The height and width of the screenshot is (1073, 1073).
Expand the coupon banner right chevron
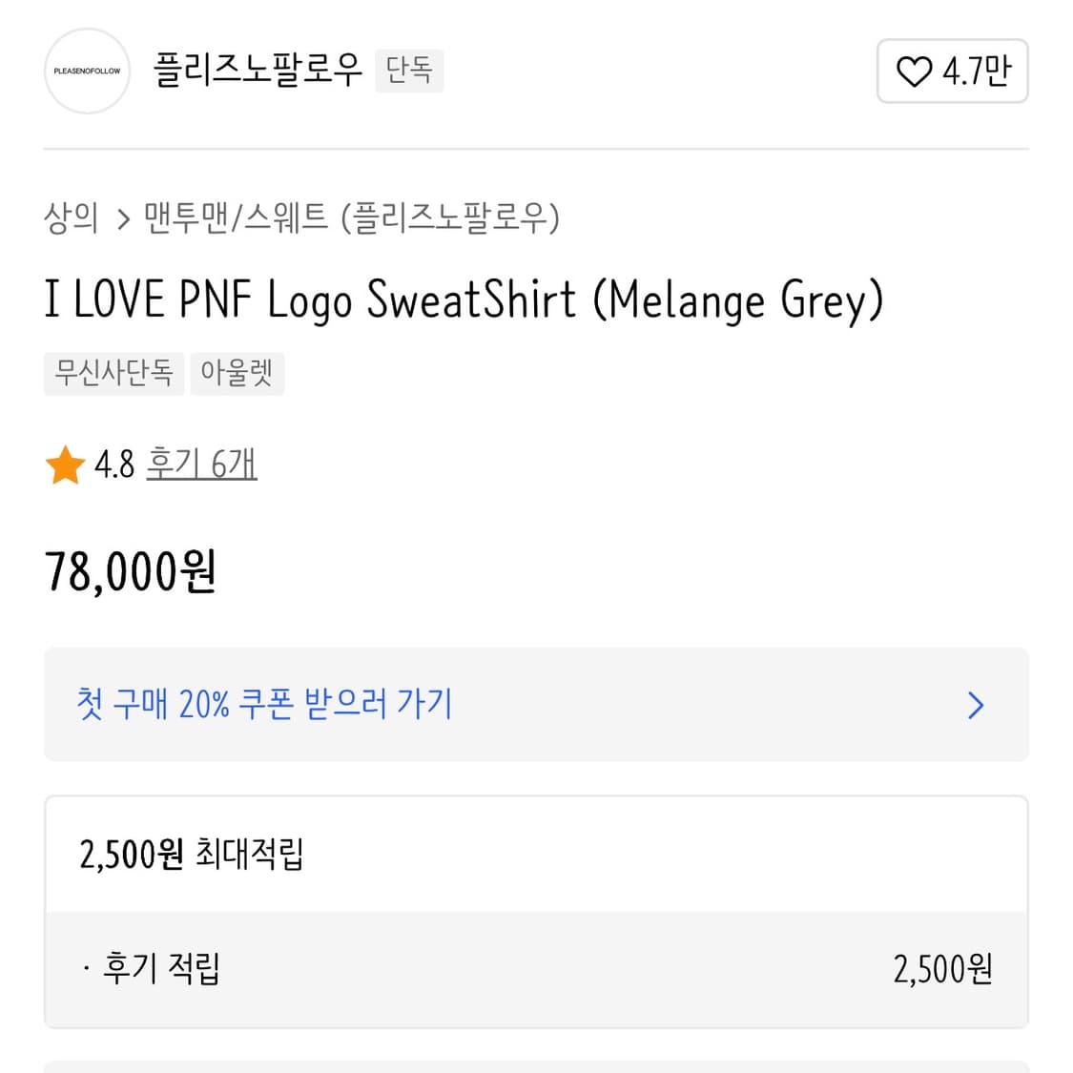pyautogui.click(x=975, y=705)
